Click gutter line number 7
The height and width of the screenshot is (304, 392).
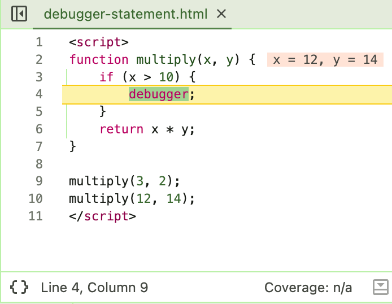[39, 146]
